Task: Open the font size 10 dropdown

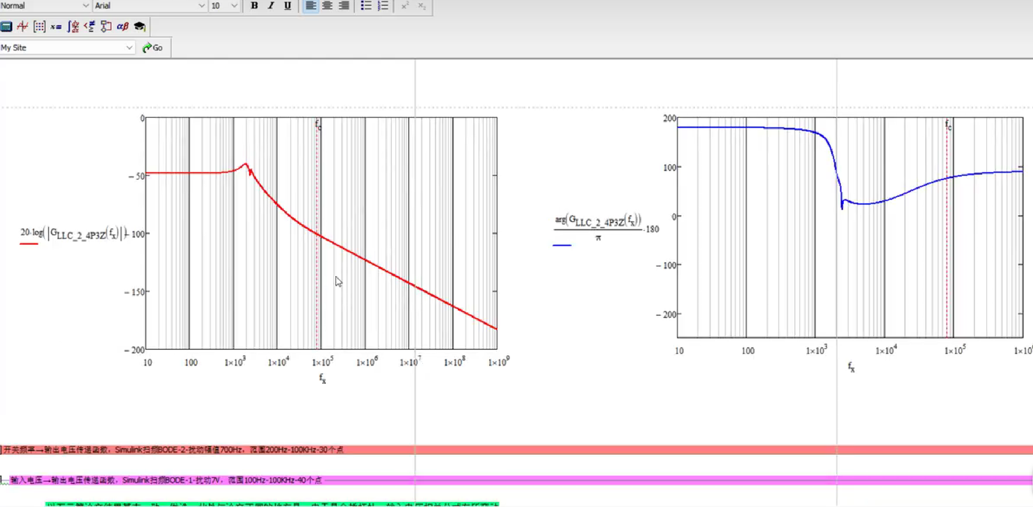Action: coord(234,6)
